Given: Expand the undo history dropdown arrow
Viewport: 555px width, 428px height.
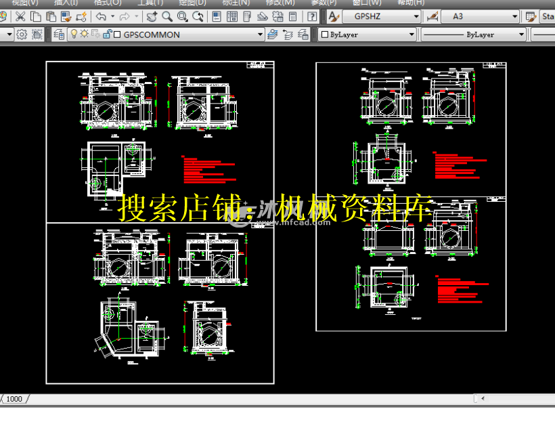Looking at the screenshot, I should pos(112,16).
